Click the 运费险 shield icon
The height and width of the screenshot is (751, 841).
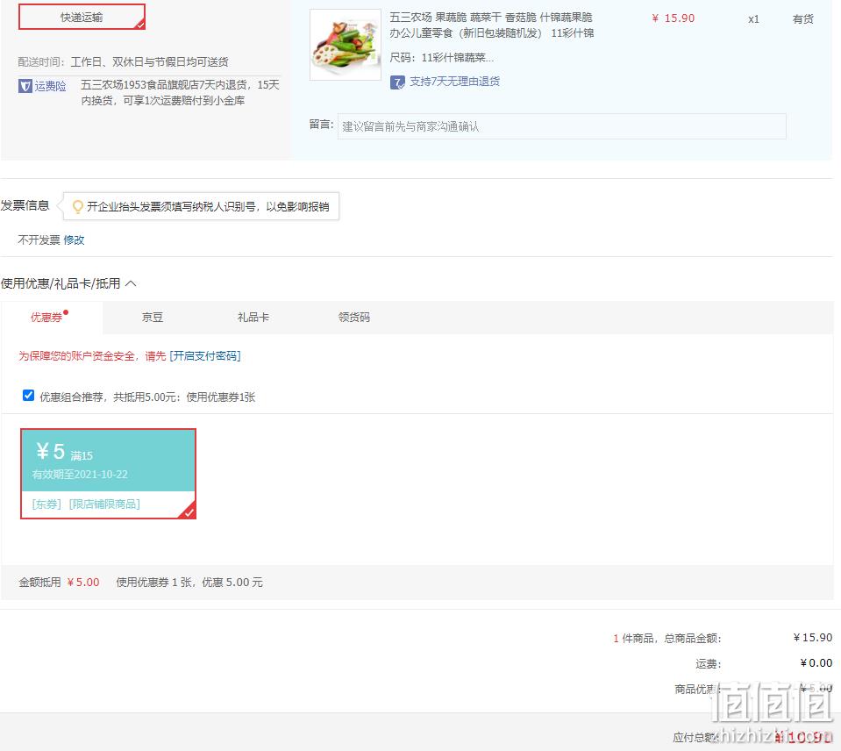[25, 86]
